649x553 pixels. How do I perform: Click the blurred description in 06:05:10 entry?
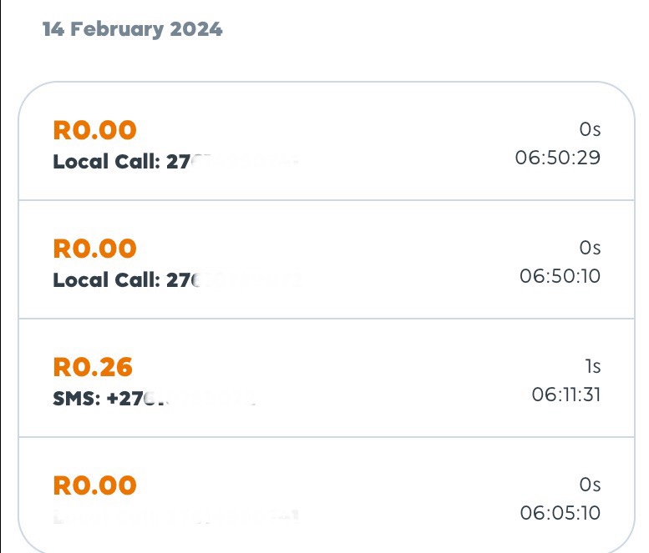pos(175,516)
